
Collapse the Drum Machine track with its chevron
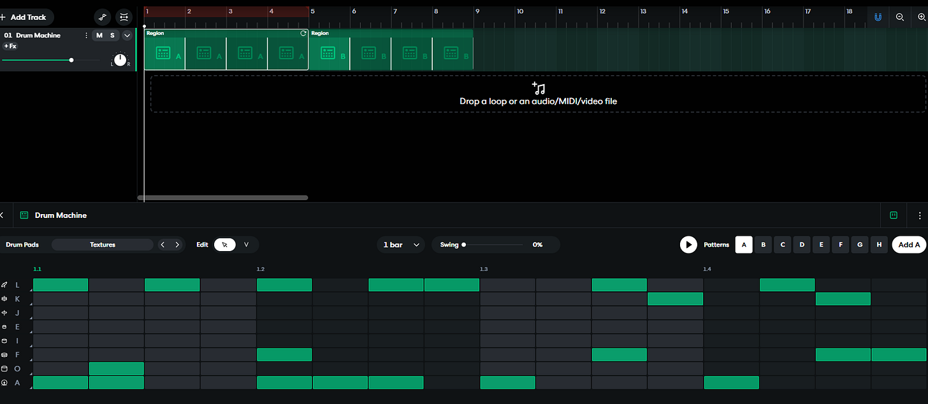127,35
